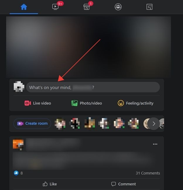Open the post options three-dot menu
The height and width of the screenshot is (190, 183).
tap(155, 144)
